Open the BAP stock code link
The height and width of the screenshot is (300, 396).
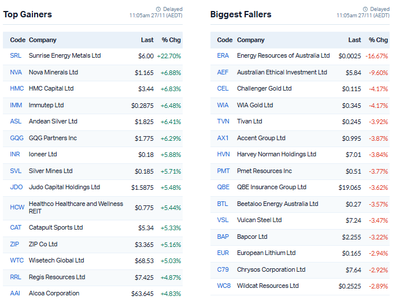pos(223,237)
